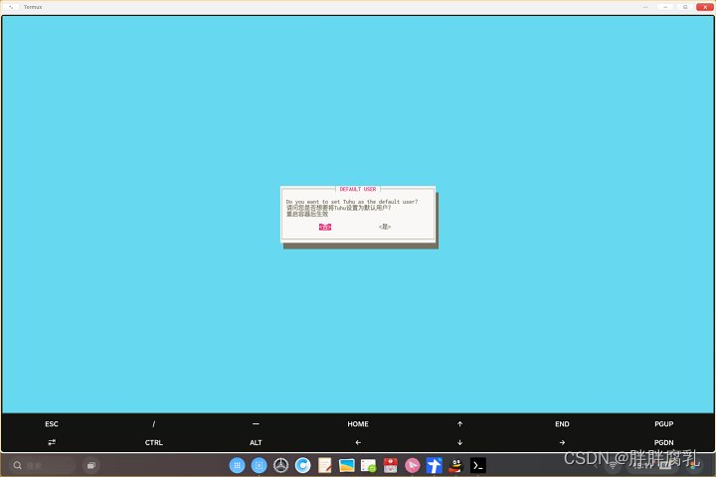This screenshot has height=477, width=716.
Task: Open the blue screenshot-style dock icon
Action: click(x=259, y=466)
